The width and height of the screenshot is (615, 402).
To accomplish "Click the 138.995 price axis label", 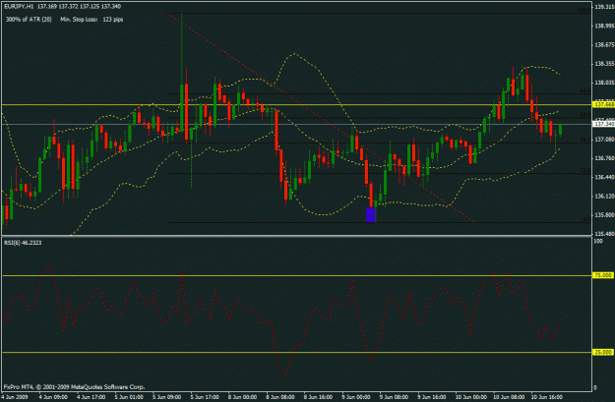I will (604, 26).
